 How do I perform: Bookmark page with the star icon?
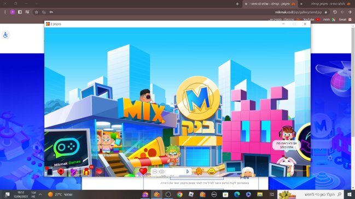37,12
